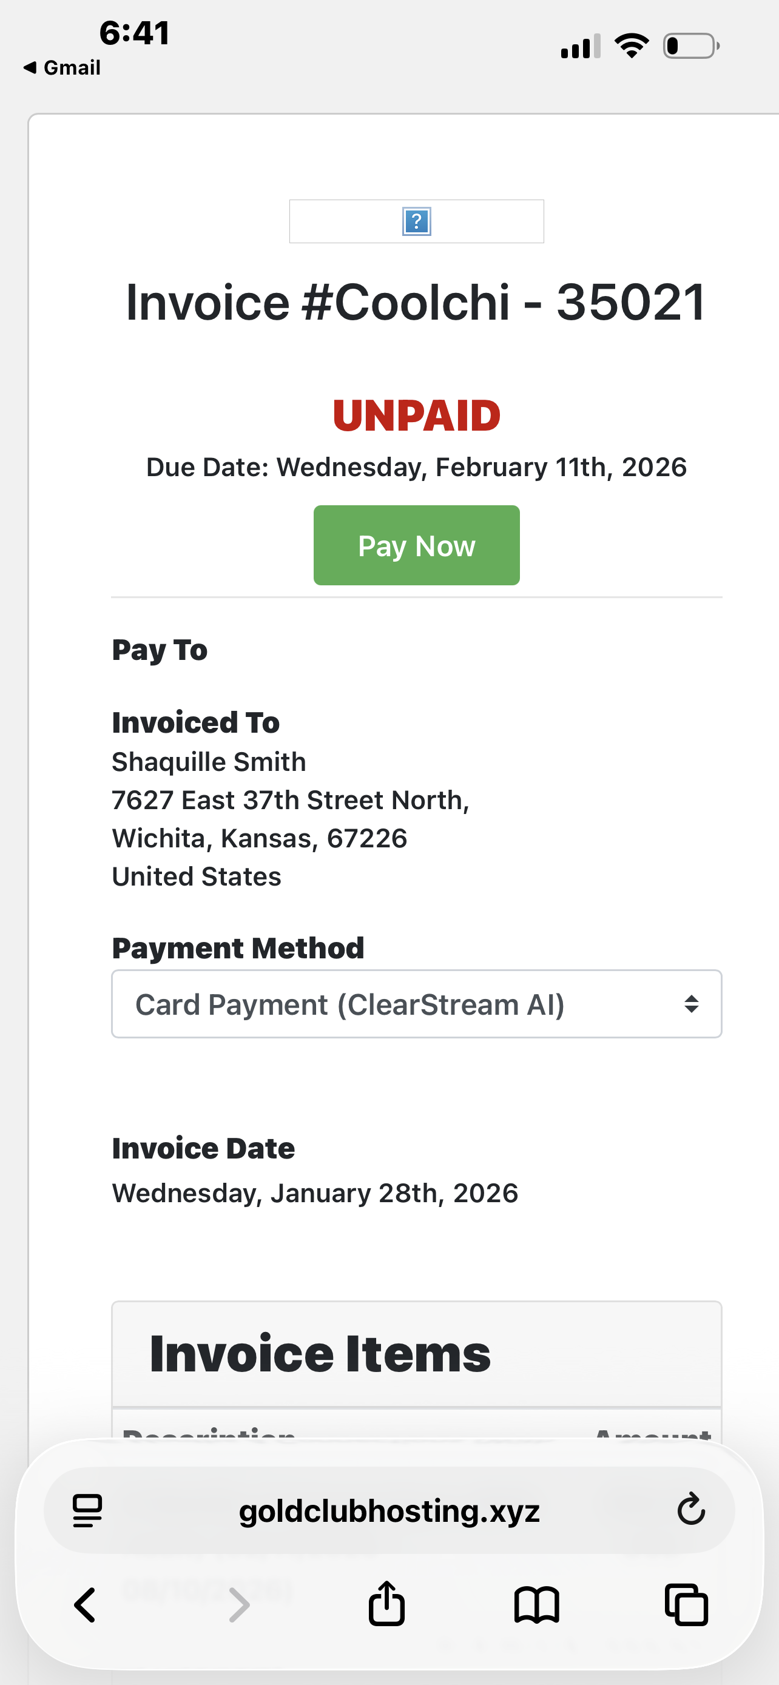Tap the forward navigation arrow

[240, 1604]
